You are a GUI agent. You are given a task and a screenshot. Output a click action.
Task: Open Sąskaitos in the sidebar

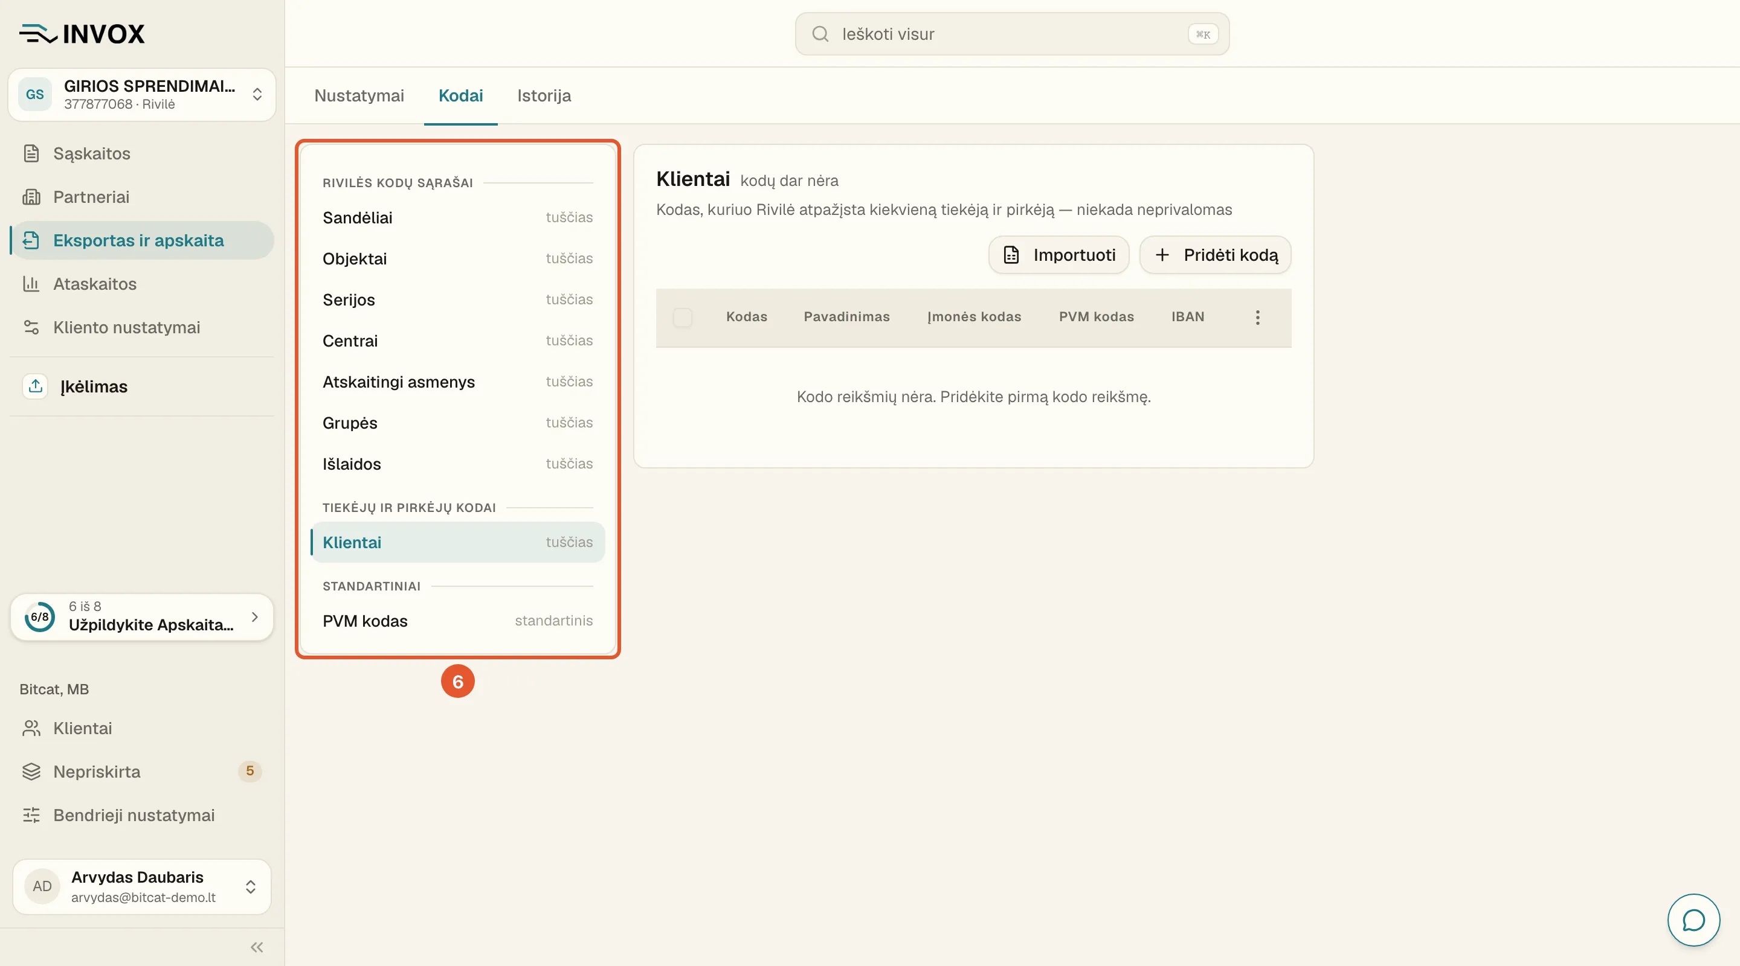[142, 153]
